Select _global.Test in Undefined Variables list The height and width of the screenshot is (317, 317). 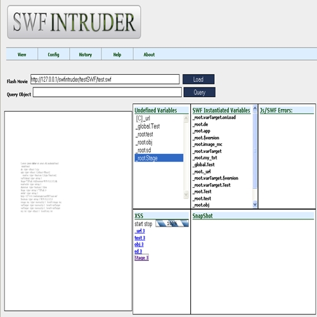coord(159,126)
